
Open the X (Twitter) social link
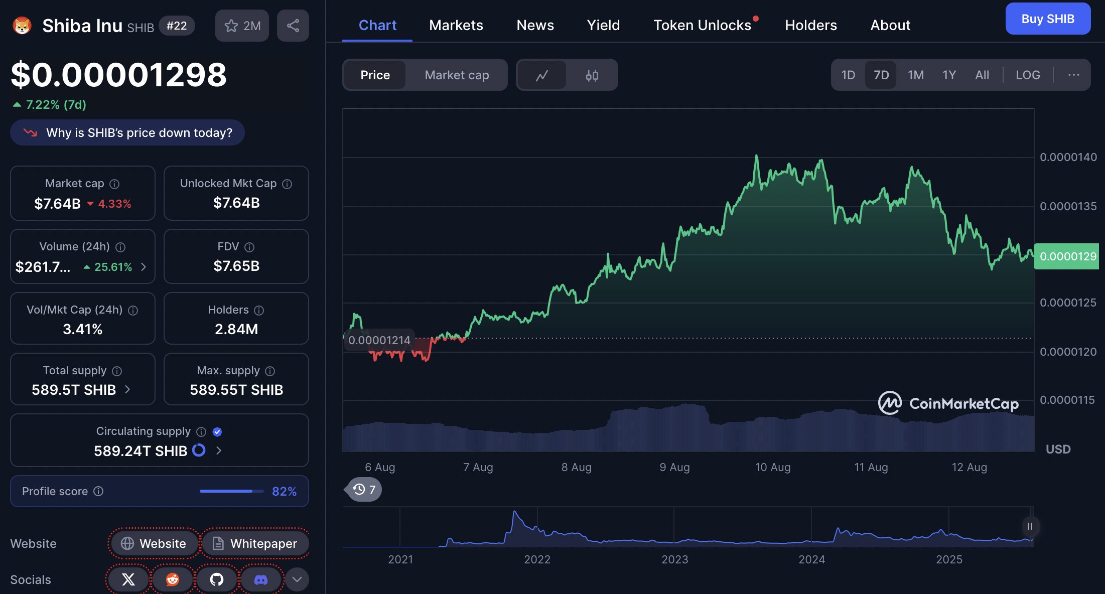click(x=128, y=579)
